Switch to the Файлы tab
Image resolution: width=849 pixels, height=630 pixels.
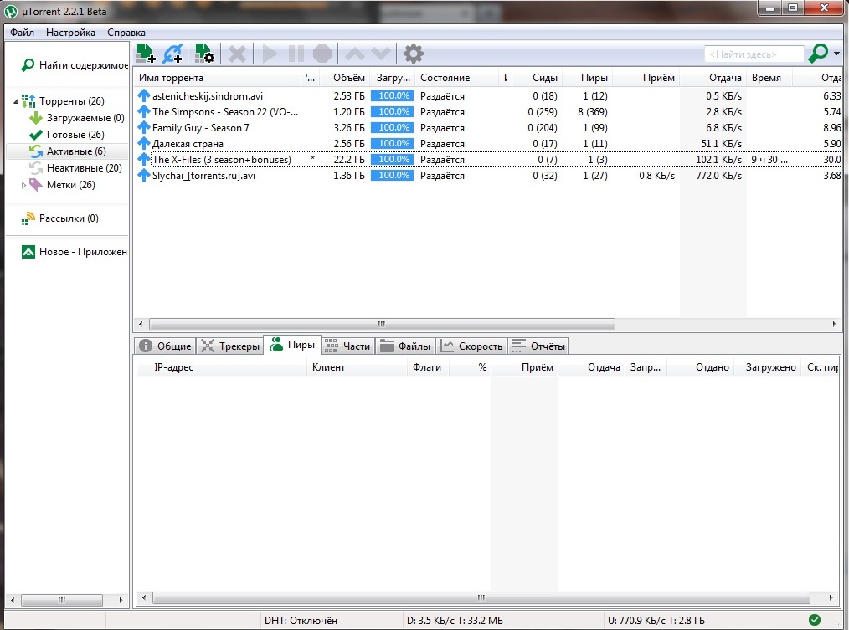click(x=405, y=346)
